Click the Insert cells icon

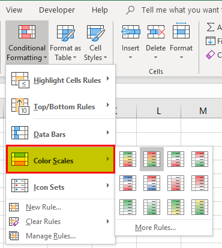coord(131,32)
